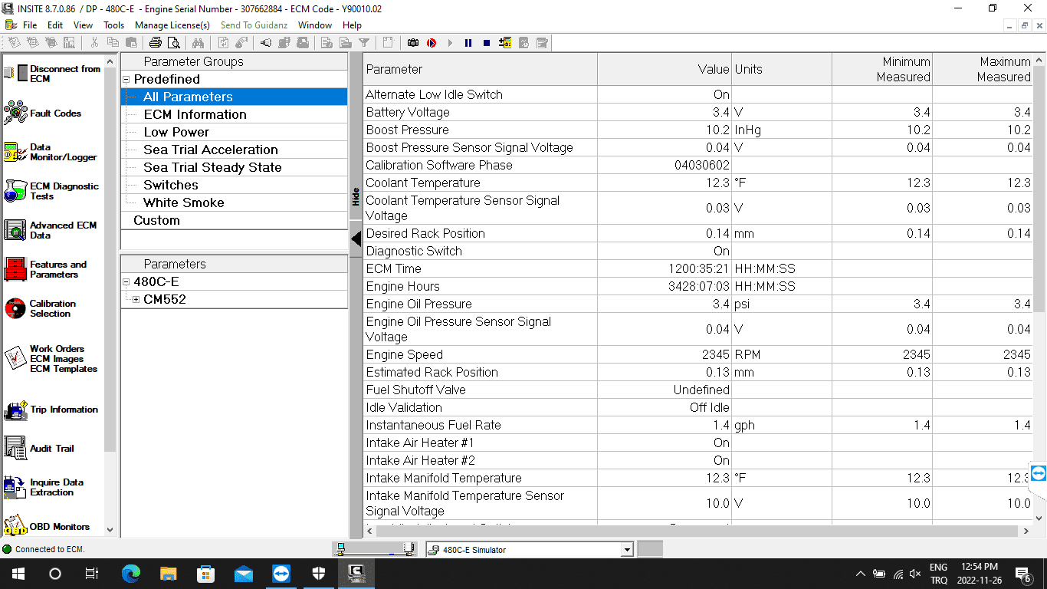The height and width of the screenshot is (589, 1047).
Task: Select the White Smoke parameter group
Action: (184, 202)
